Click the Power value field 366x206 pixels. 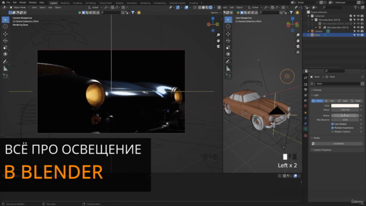tap(345, 110)
